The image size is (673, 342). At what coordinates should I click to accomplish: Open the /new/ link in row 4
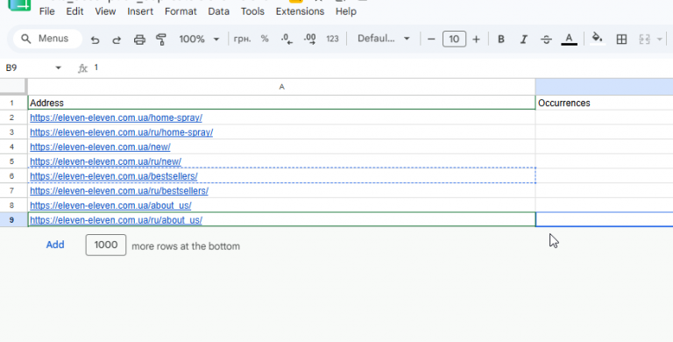[x=100, y=147]
